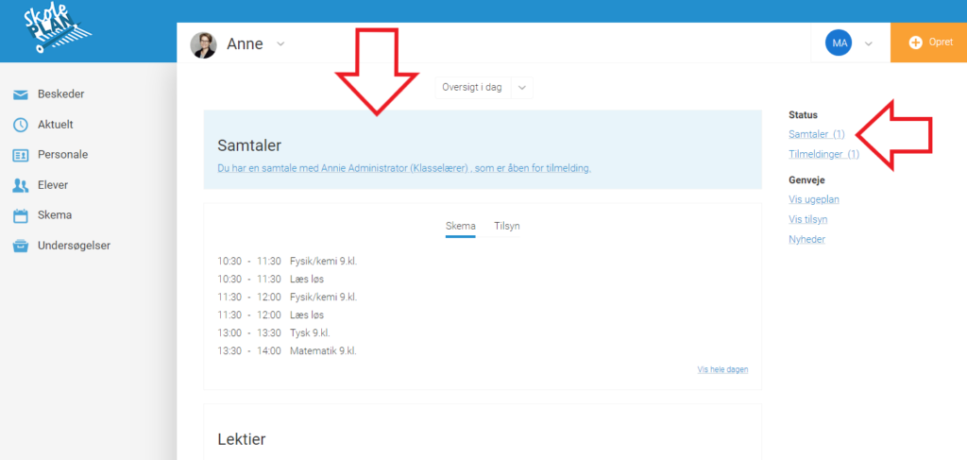The width and height of the screenshot is (967, 460).
Task: Open Beskeder envelope icon in sidebar
Action: click(21, 95)
